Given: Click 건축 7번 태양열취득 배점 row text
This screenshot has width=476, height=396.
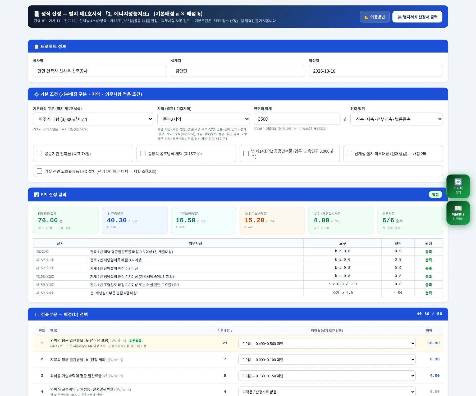Looking at the screenshot, I should pos(116,260).
